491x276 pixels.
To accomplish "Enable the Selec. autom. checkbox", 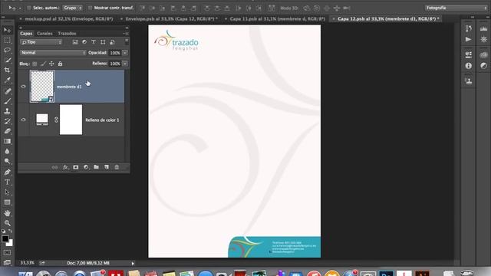I will coord(29,8).
